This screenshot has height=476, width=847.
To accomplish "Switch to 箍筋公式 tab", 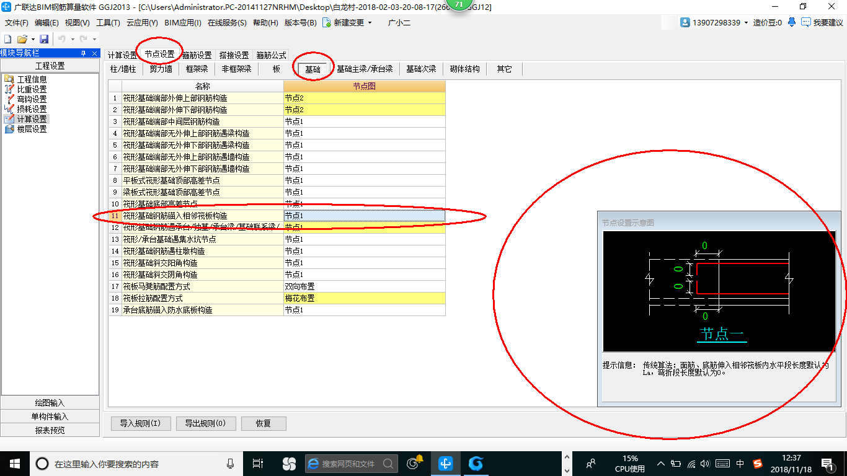I will 271,55.
